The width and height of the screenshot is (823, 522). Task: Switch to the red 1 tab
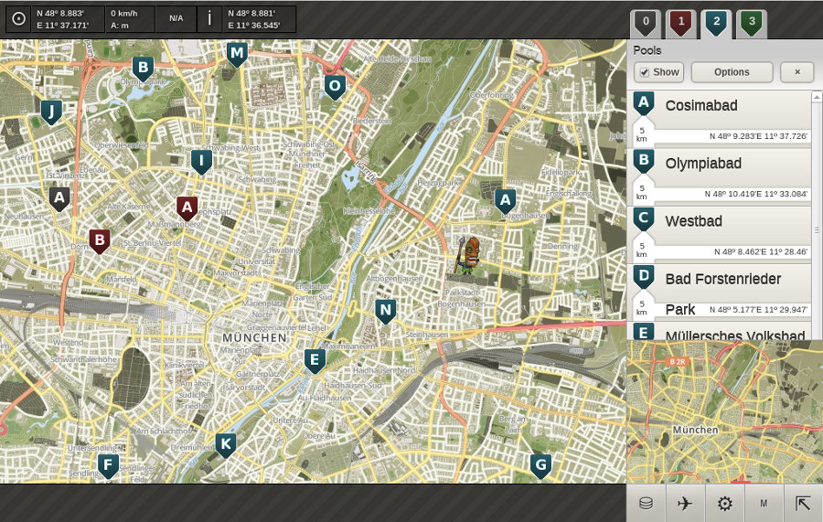(680, 24)
